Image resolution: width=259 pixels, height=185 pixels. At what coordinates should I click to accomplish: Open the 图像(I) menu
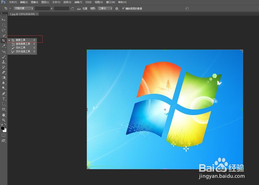[x=34, y=2]
